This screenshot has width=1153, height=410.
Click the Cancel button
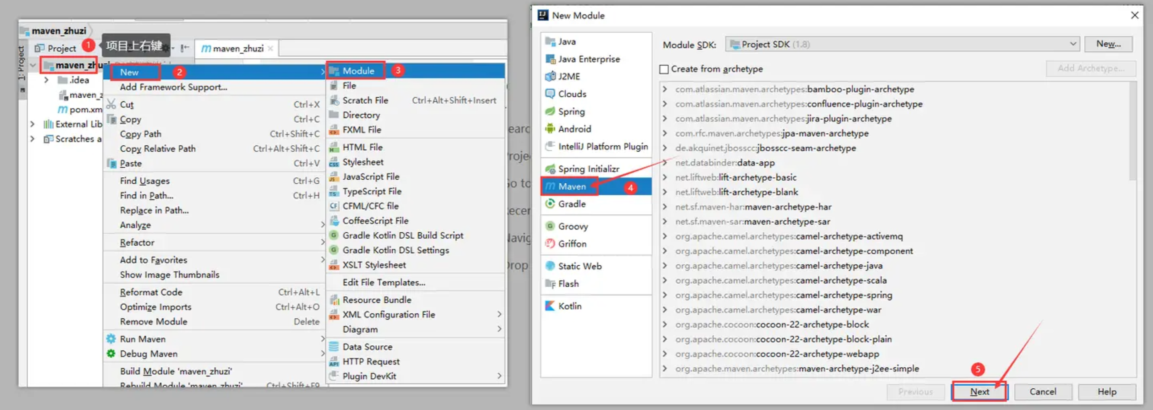1042,391
